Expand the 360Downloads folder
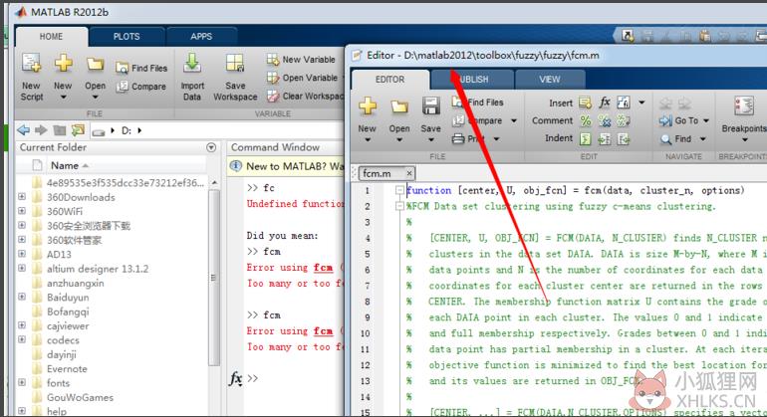 [22, 197]
